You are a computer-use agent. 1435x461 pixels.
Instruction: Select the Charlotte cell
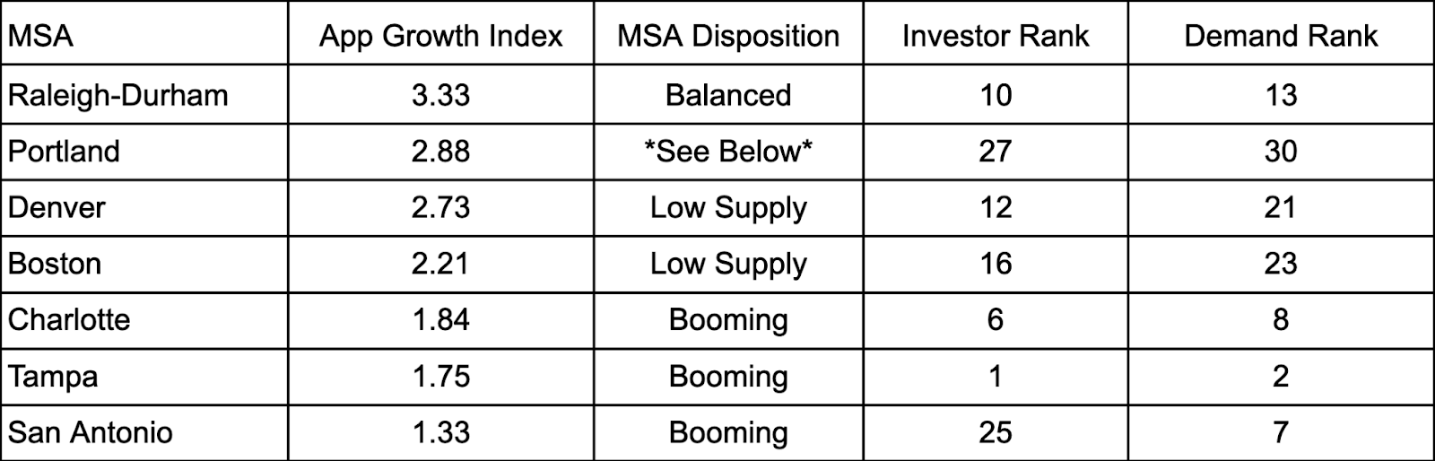pos(69,319)
